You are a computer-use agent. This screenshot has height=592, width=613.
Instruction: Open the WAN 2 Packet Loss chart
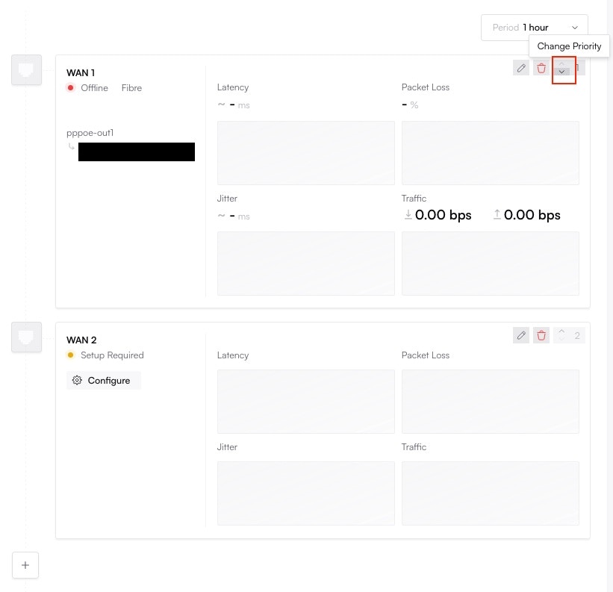[x=491, y=402]
